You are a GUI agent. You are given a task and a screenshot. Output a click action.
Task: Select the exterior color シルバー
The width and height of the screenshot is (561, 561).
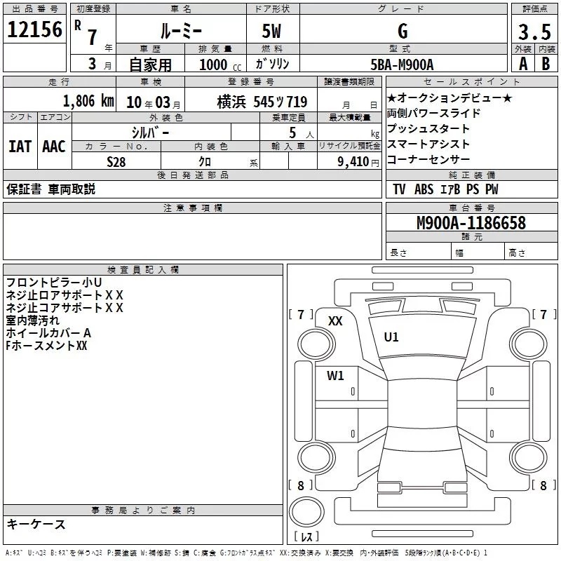click(150, 133)
